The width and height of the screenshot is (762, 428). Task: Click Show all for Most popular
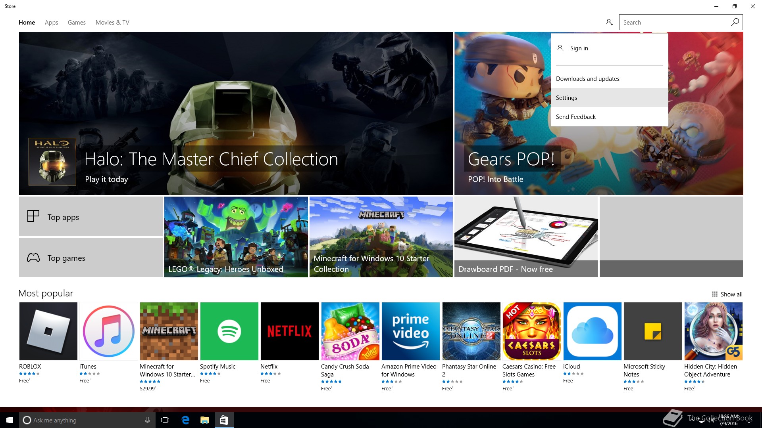point(727,294)
